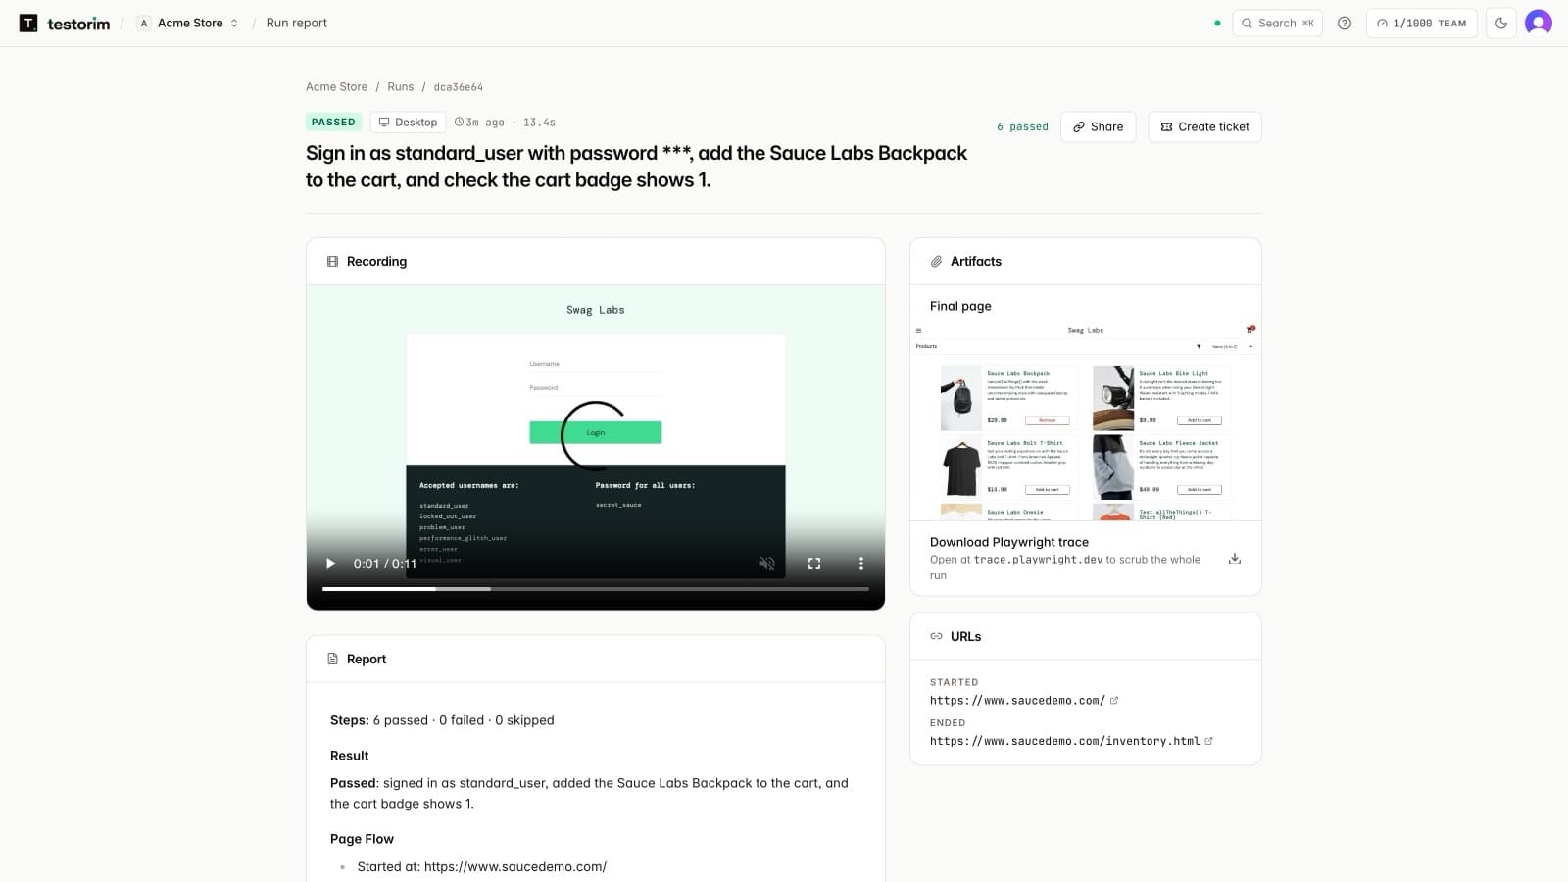The height and width of the screenshot is (882, 1568).
Task: Click the 6 passed counter
Action: click(1022, 126)
